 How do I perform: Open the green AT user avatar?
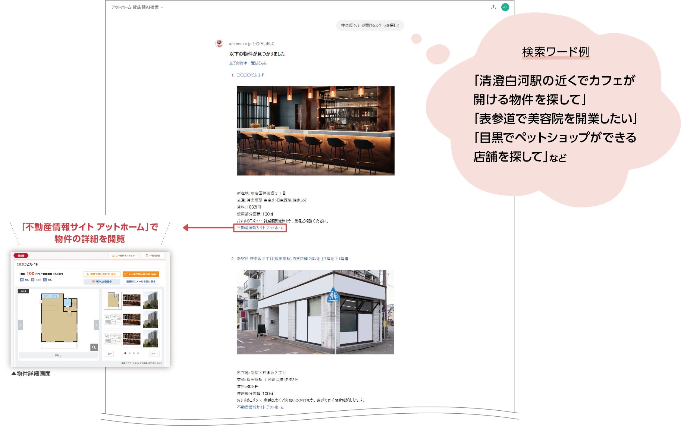(x=505, y=7)
